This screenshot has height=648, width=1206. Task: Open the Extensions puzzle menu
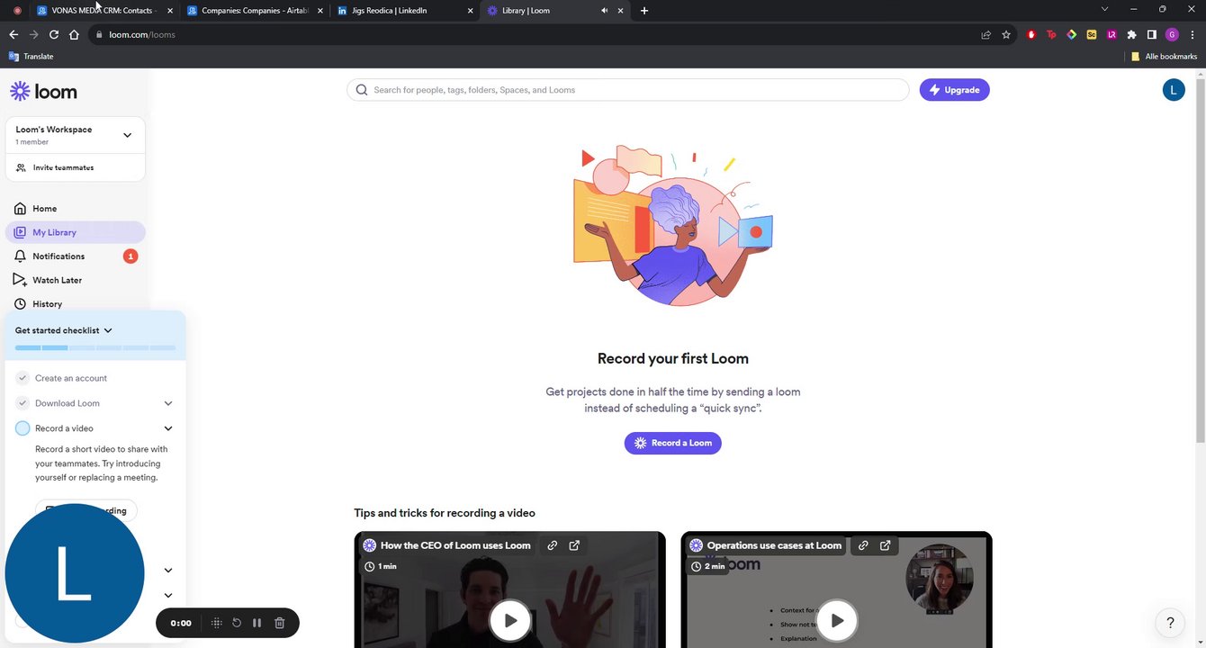click(x=1131, y=34)
